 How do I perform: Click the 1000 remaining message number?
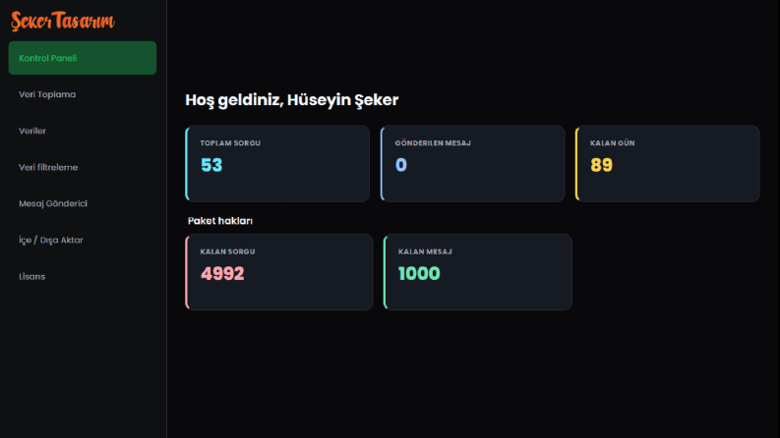click(419, 274)
